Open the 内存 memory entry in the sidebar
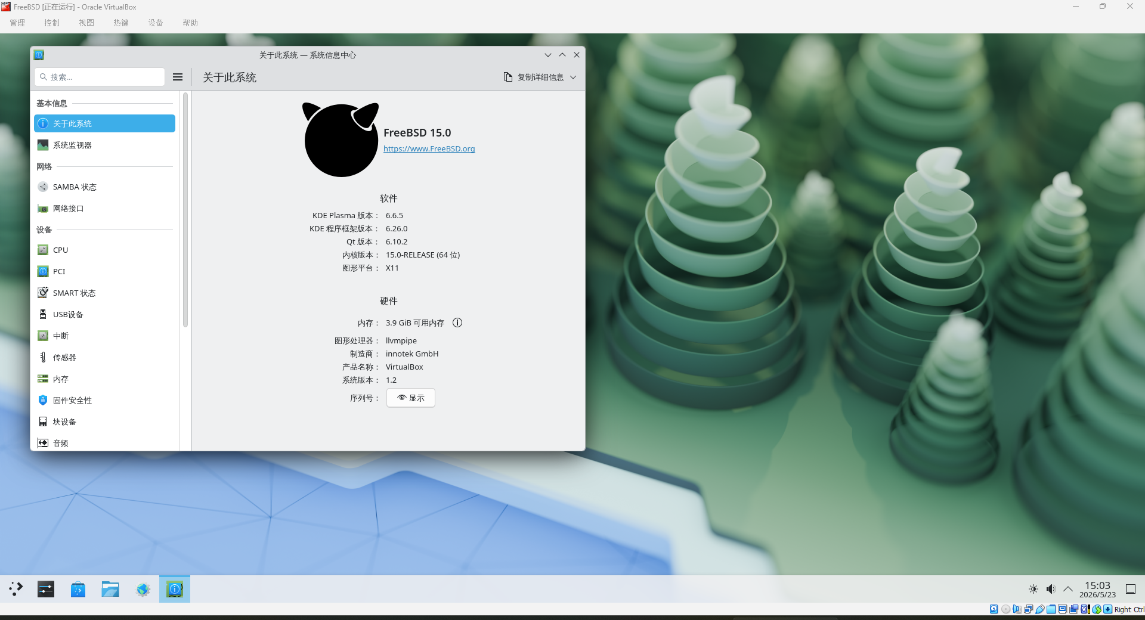The height and width of the screenshot is (620, 1145). click(104, 379)
